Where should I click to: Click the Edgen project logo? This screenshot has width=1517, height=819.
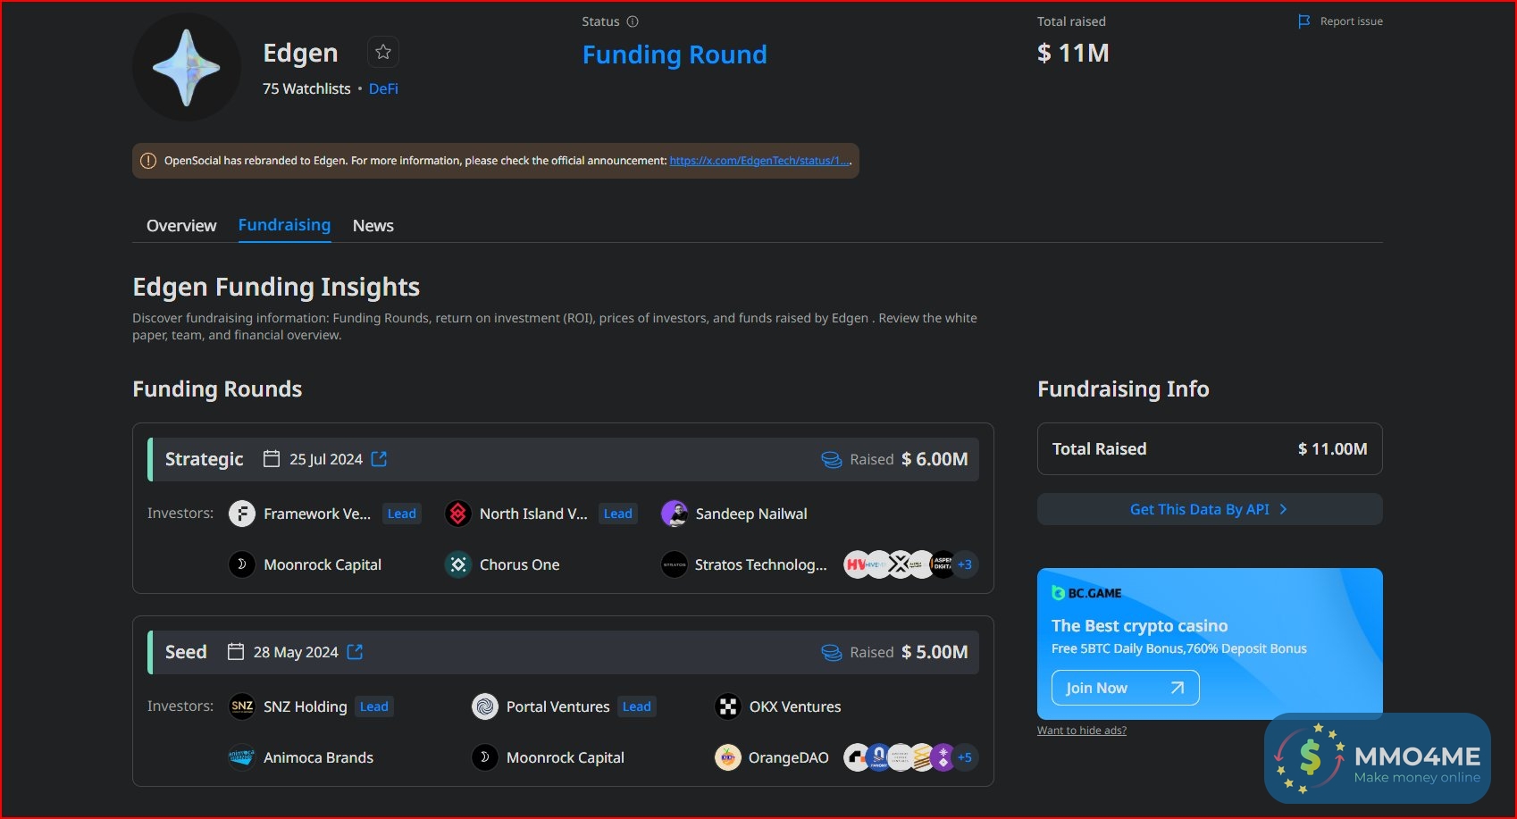[x=187, y=67]
